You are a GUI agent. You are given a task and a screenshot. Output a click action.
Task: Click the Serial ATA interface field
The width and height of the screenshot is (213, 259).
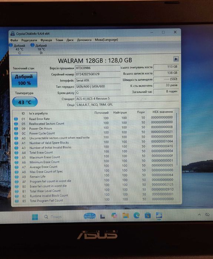click(97, 80)
